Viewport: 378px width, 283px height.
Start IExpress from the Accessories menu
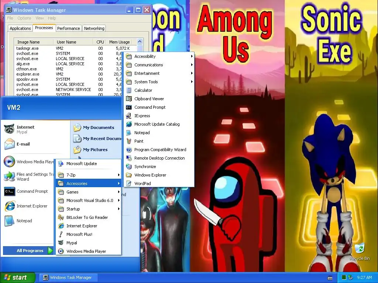point(159,116)
